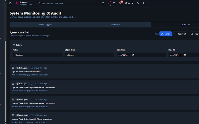Open the GB EN language selector
The image size is (199, 124).
click(129, 3)
